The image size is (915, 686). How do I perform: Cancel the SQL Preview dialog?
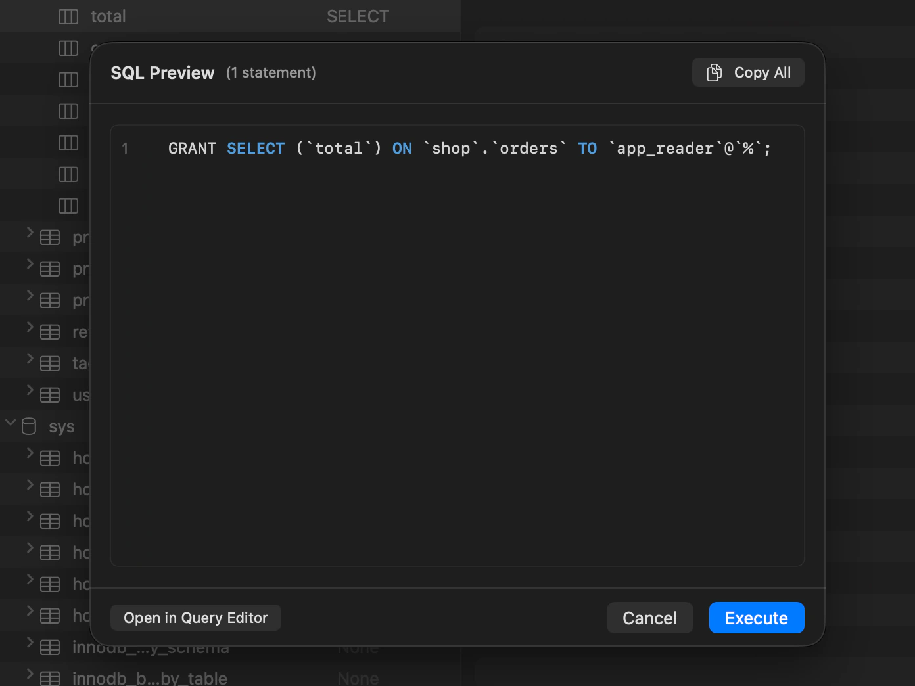(x=649, y=618)
